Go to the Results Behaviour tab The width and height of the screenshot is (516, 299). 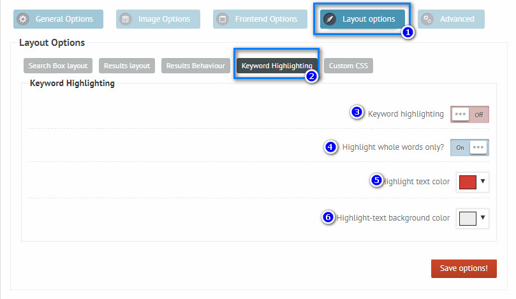coord(195,66)
